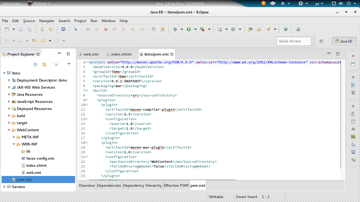Select the Java EE perspective button
The image size is (360, 202).
coord(344,41)
